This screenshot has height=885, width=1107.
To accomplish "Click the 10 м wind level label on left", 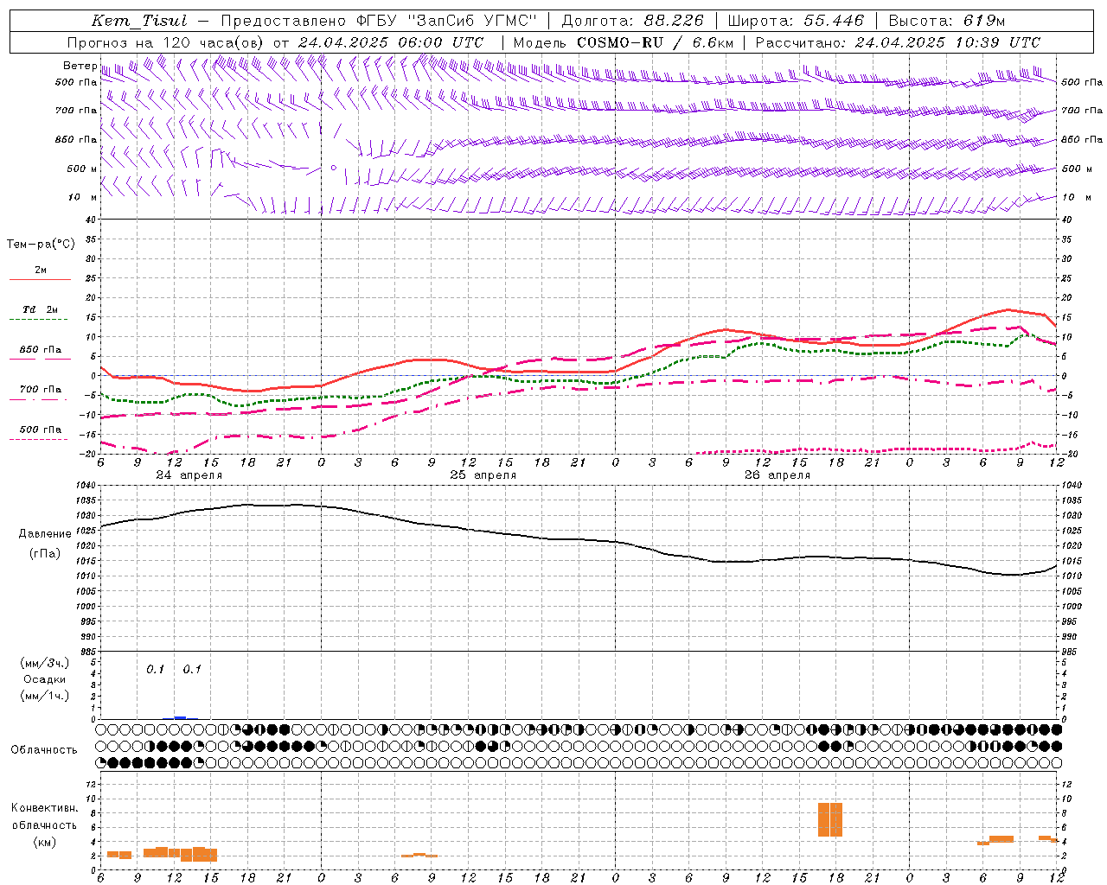I will pyautogui.click(x=83, y=197).
